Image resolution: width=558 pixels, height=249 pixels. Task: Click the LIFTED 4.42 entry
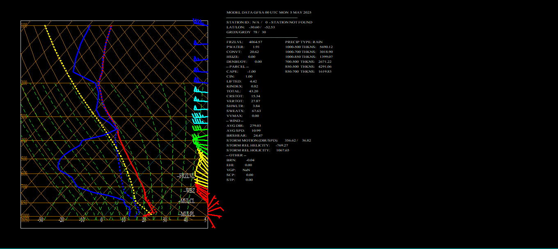click(242, 81)
